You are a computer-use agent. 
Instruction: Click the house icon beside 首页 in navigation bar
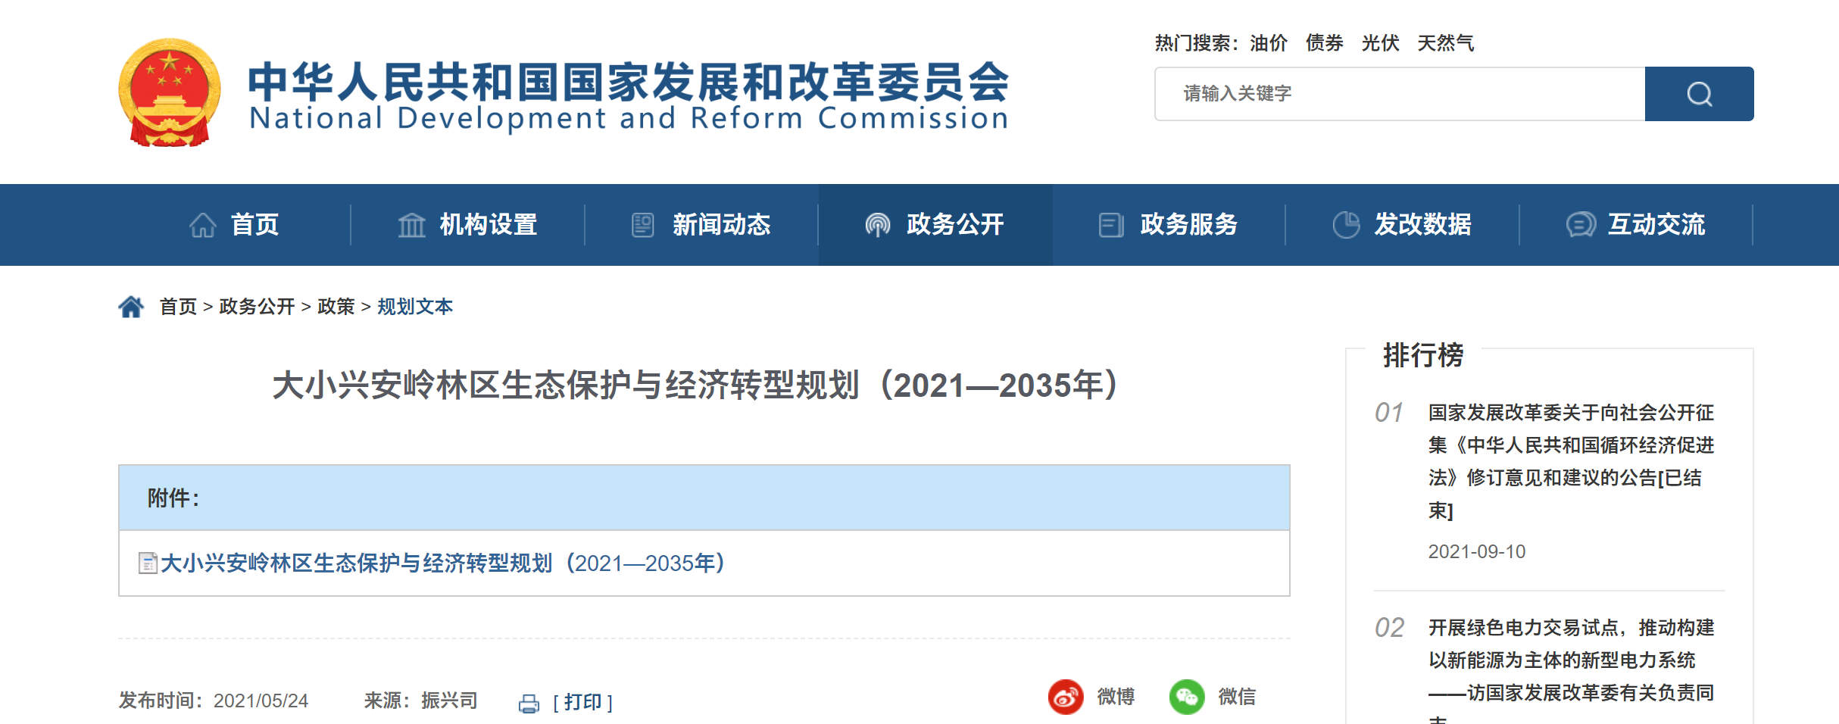[202, 225]
